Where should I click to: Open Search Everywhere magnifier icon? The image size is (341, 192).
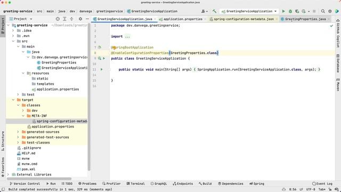click(x=323, y=11)
